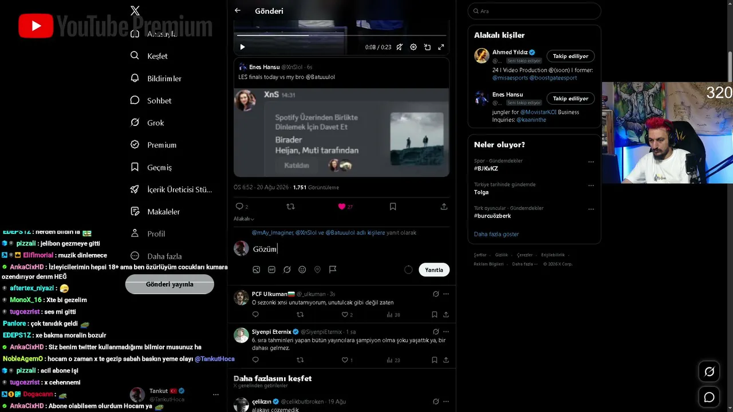Screen dimensions: 733x412
Task: Add a photo to the reply
Action: 256,270
